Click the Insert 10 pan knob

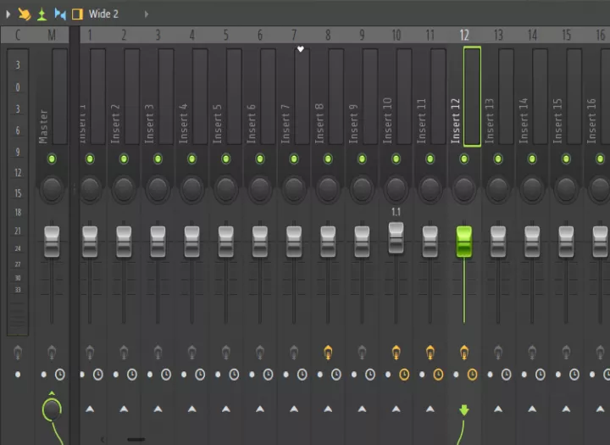click(396, 189)
